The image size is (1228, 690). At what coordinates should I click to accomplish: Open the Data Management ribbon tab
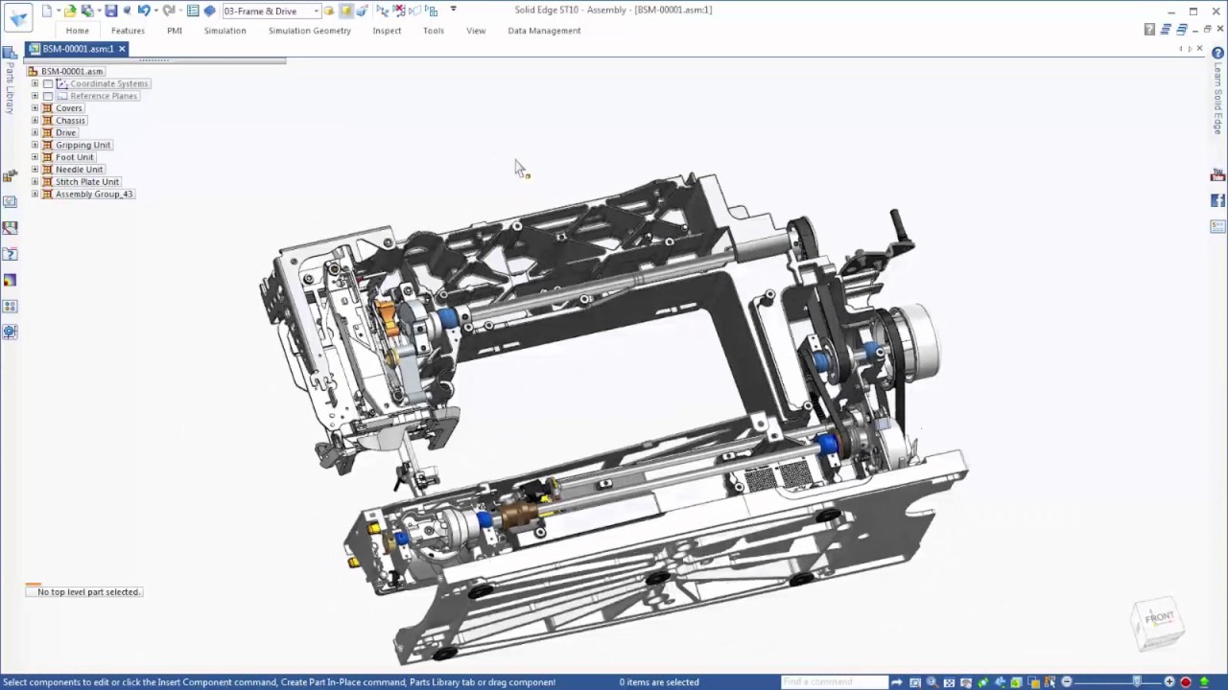pos(544,31)
